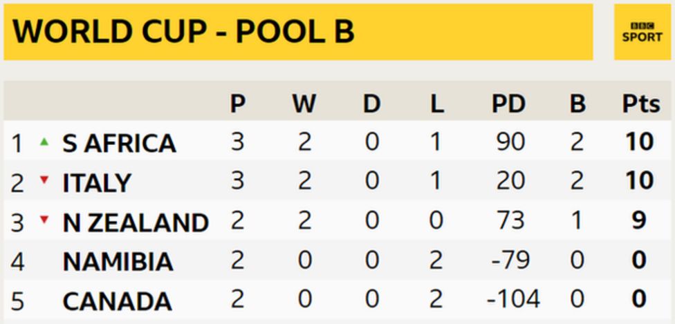Select the World Cup - Pool B title
This screenshot has height=324, width=675.
click(183, 32)
